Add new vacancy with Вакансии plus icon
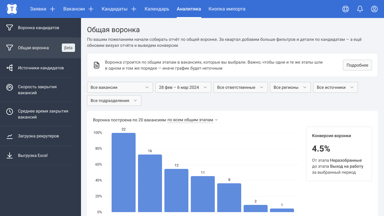Viewport: 384px width, 216px height. (x=91, y=9)
